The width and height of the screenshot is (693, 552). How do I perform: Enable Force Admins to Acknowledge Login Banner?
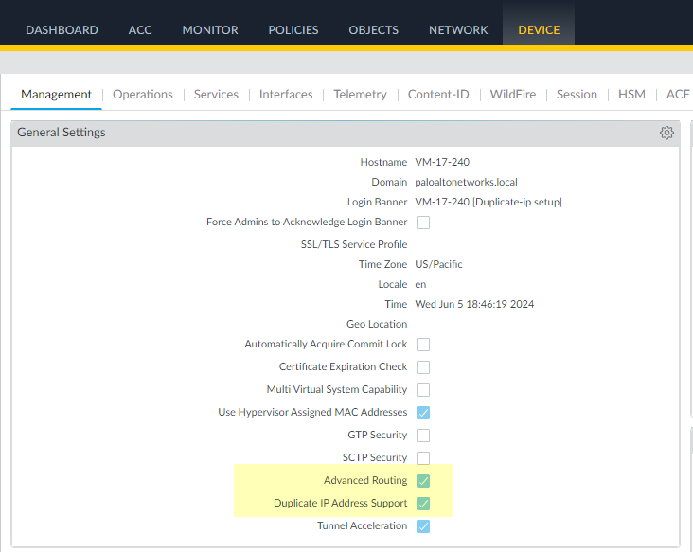tap(423, 223)
